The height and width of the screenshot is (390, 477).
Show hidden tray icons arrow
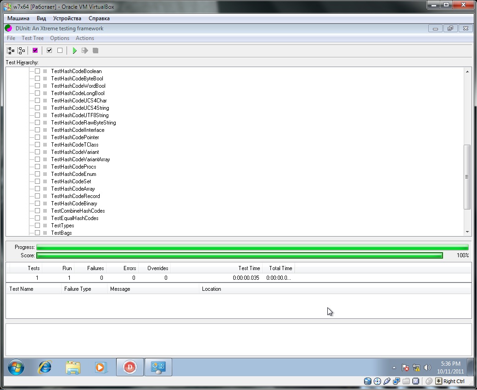[394, 368]
